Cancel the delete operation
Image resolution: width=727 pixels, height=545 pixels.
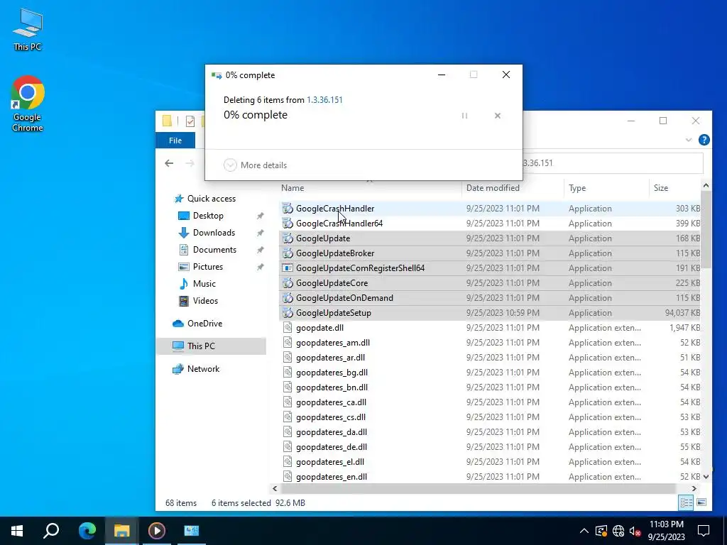click(498, 116)
